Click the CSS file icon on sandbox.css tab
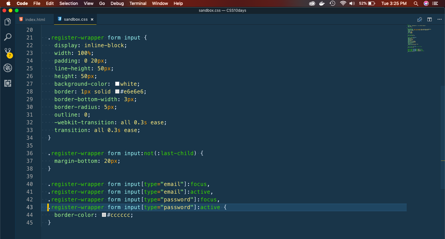445x239 pixels. (59, 19)
